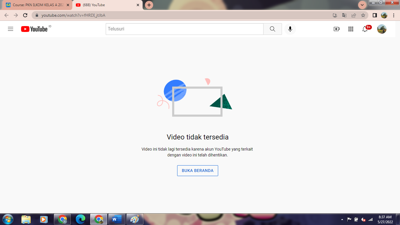
Task: Show hidden system tray icons
Action: tap(342, 219)
